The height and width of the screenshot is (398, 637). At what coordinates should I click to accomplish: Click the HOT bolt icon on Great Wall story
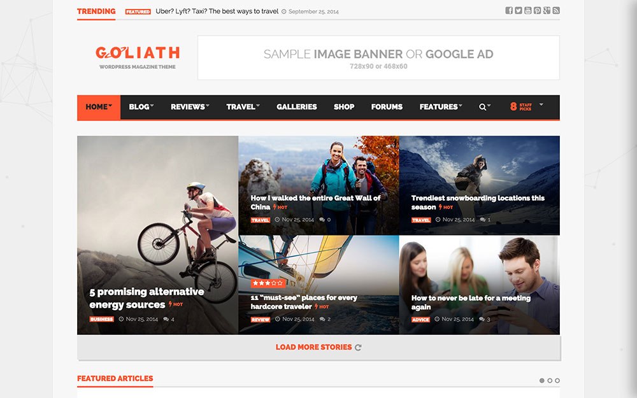275,207
